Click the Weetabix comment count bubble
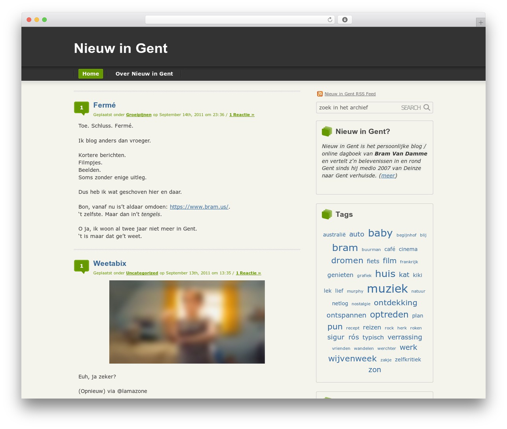The width and height of the screenshot is (507, 429). pyautogui.click(x=82, y=266)
